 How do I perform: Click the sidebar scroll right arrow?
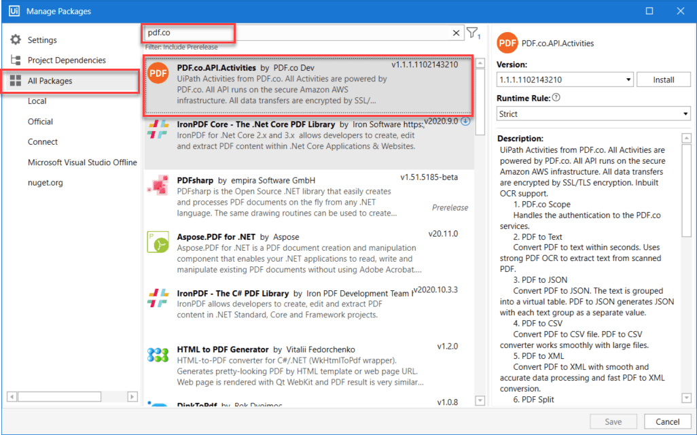tap(132, 396)
